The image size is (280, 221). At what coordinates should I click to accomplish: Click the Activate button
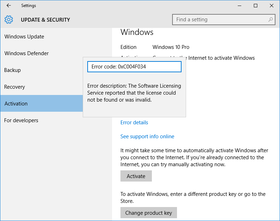pyautogui.click(x=136, y=176)
